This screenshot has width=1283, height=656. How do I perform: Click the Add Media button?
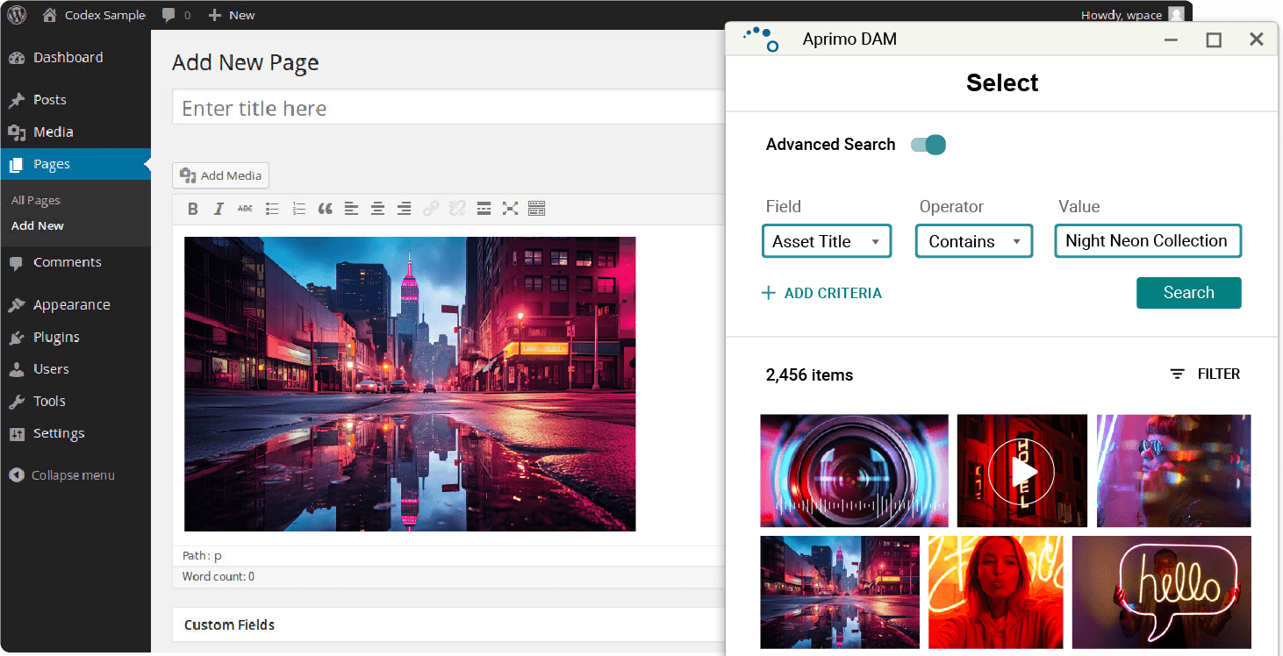(221, 175)
